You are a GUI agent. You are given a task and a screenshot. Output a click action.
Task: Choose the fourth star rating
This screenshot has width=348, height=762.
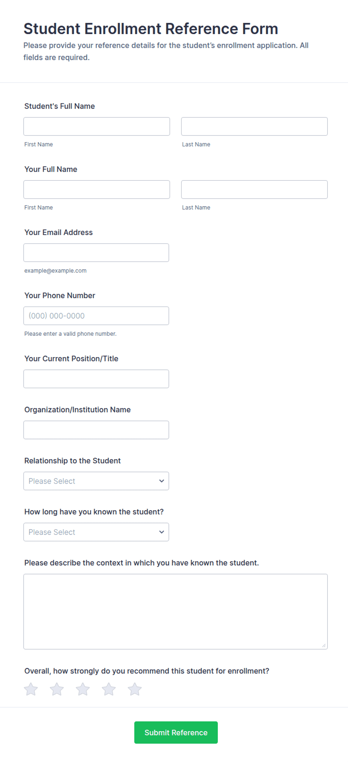point(109,689)
